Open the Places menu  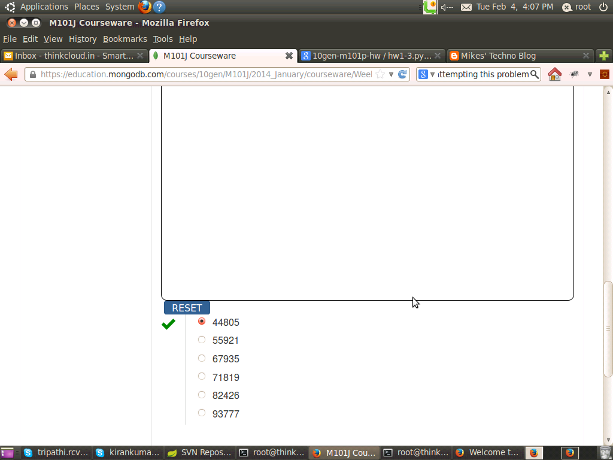pos(86,7)
